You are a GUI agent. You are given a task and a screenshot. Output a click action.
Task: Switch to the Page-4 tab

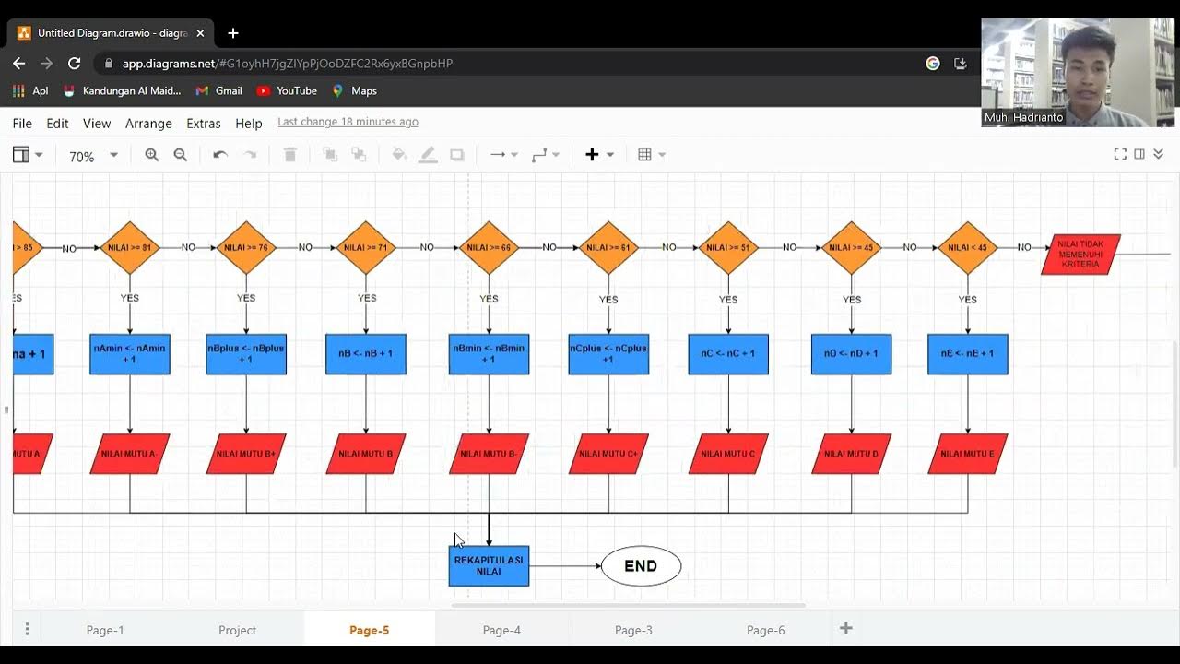[x=501, y=630]
